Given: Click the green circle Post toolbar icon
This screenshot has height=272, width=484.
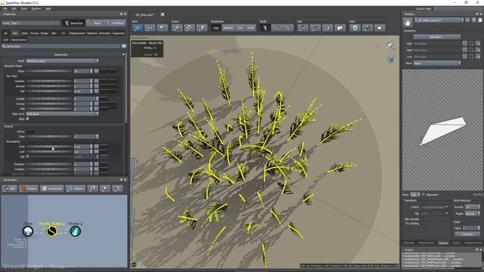Looking at the screenshot, I should click(355, 28).
